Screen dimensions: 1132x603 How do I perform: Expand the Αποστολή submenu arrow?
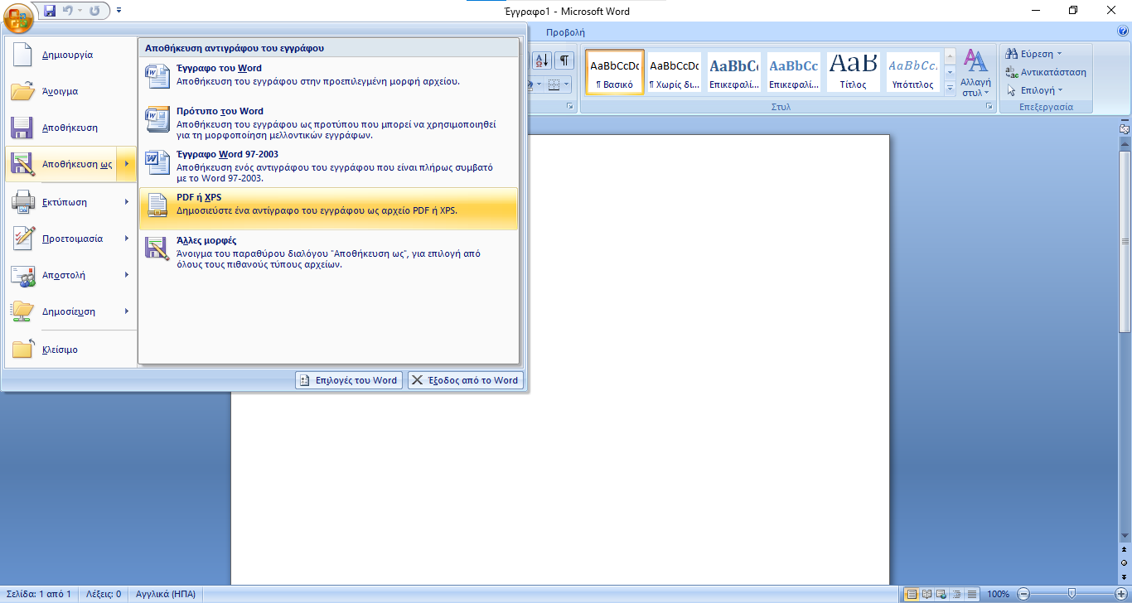(127, 275)
